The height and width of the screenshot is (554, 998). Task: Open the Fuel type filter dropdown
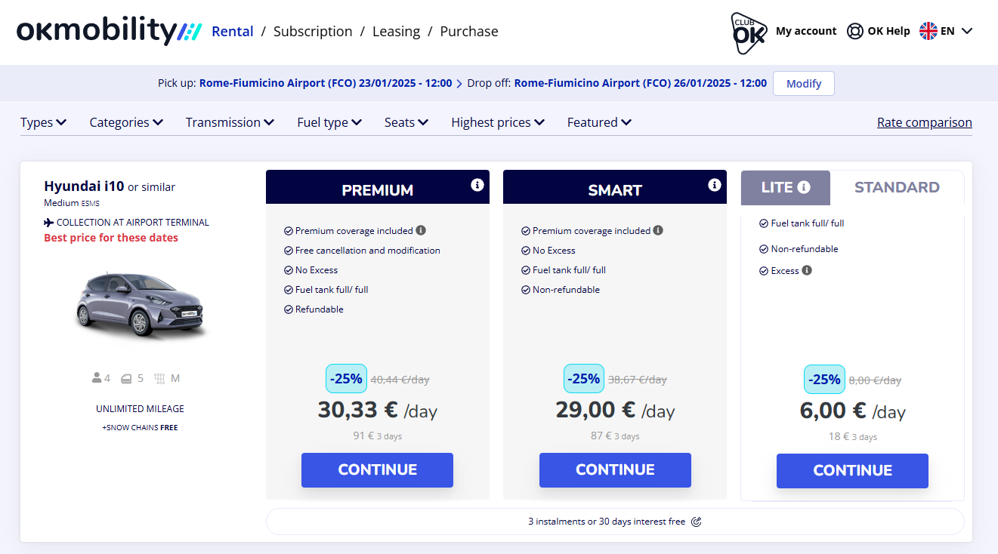(x=329, y=122)
